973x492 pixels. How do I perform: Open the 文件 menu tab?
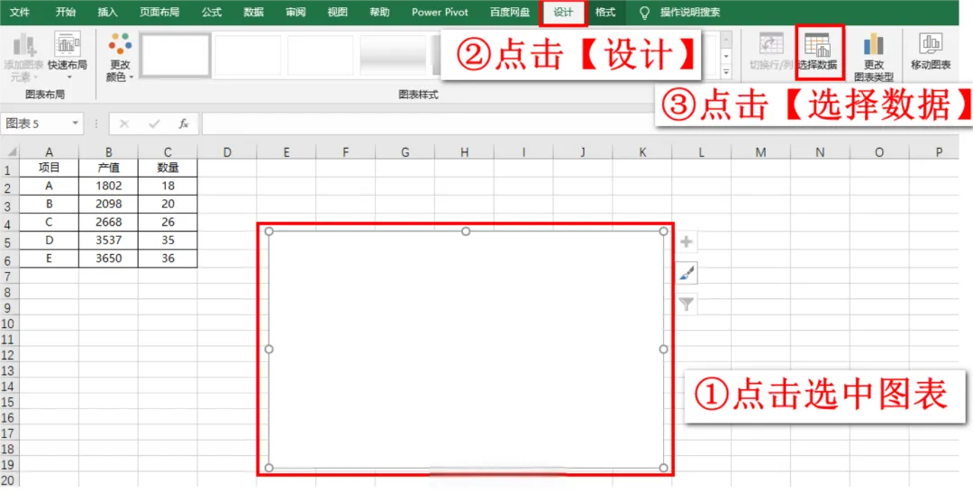pos(20,13)
